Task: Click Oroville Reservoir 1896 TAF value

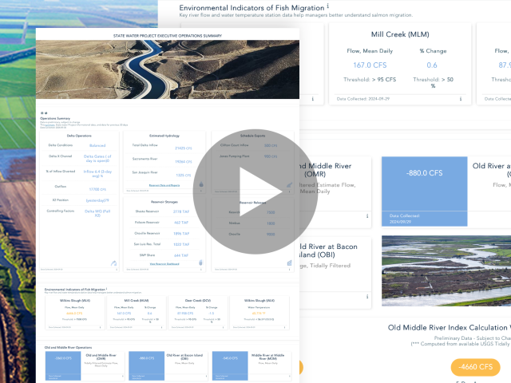Action: [x=181, y=234]
